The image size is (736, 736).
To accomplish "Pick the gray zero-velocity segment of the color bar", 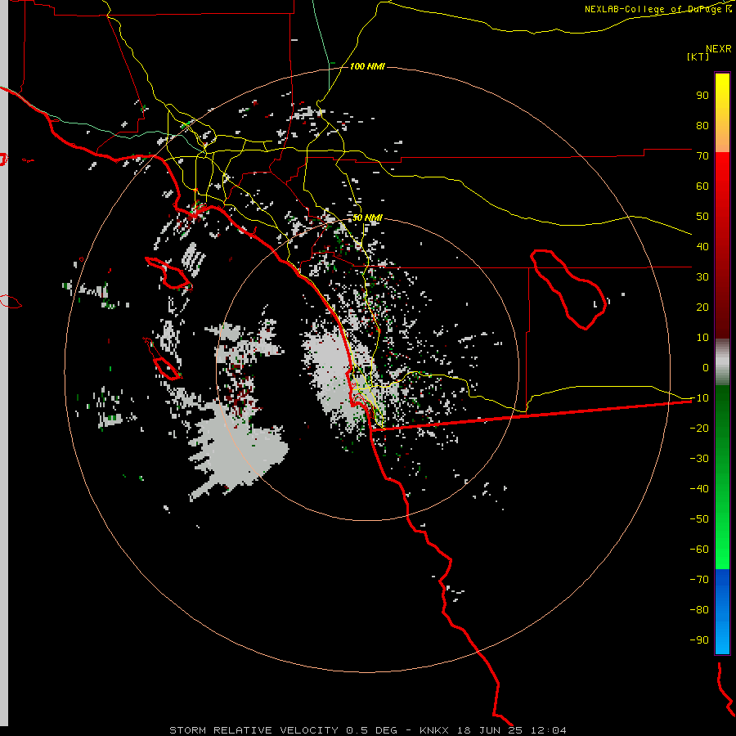I will click(722, 361).
